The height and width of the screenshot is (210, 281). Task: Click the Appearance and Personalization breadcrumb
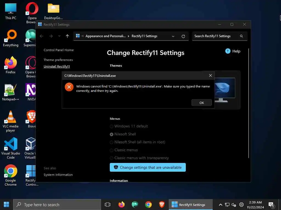[x=106, y=36]
